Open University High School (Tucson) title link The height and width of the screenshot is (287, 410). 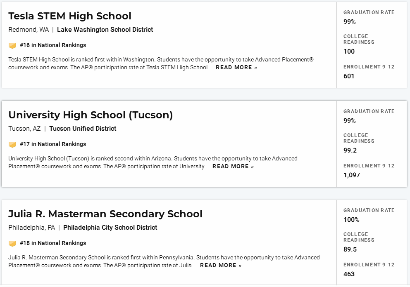pyautogui.click(x=91, y=115)
